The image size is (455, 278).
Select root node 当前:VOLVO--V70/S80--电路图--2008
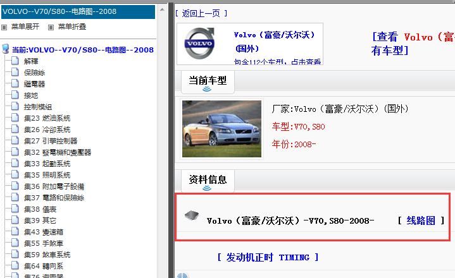click(83, 50)
